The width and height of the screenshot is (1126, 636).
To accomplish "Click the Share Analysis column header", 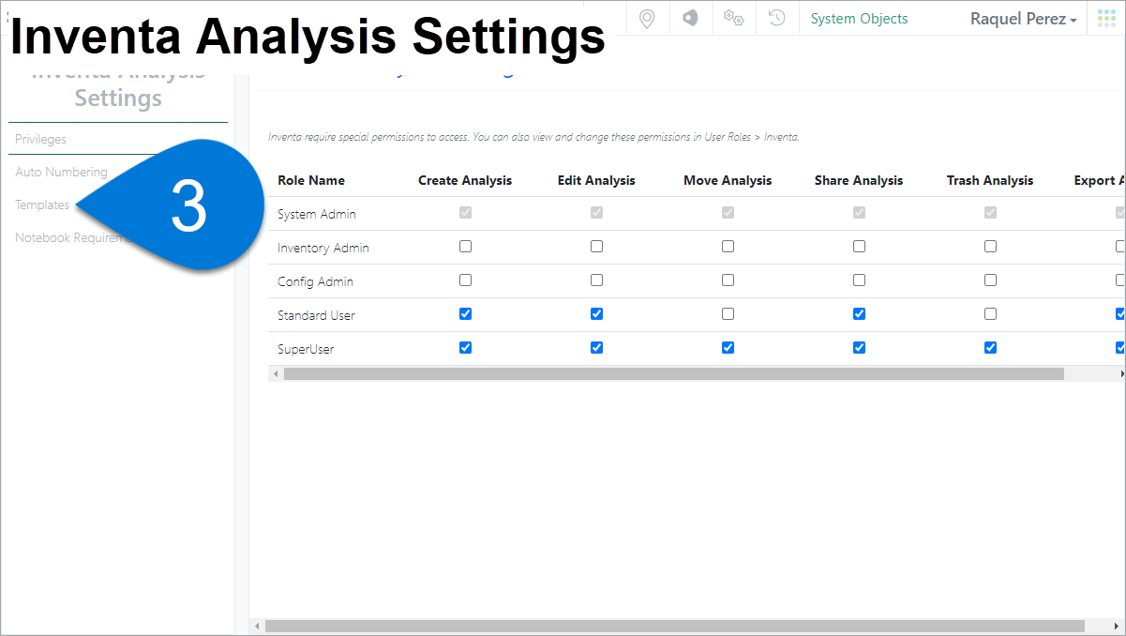I will pos(859,180).
